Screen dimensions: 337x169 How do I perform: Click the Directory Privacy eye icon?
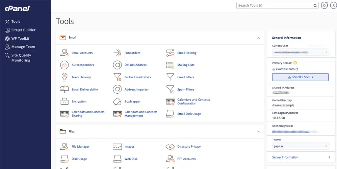point(170,146)
